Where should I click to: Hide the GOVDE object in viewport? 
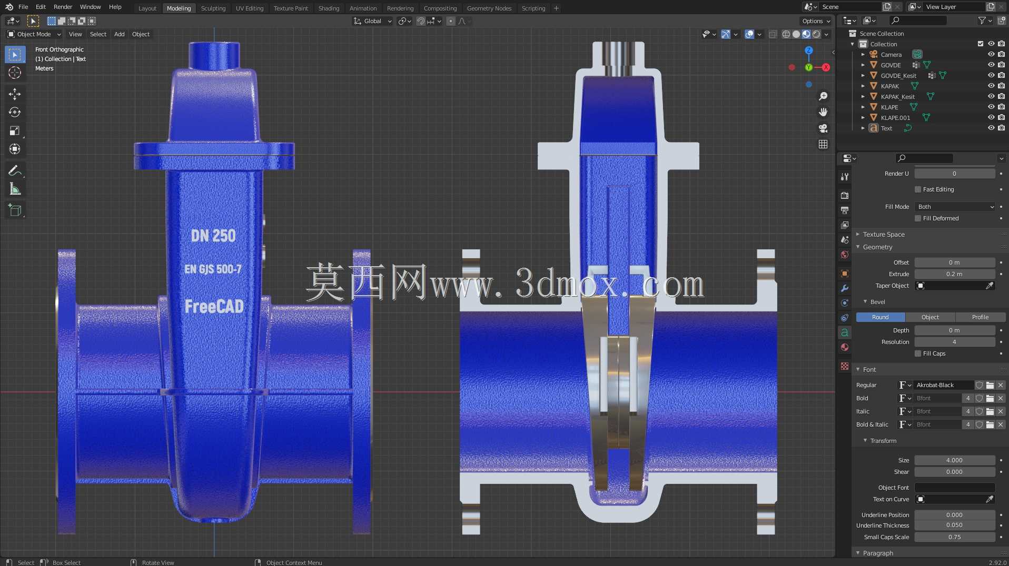click(991, 65)
